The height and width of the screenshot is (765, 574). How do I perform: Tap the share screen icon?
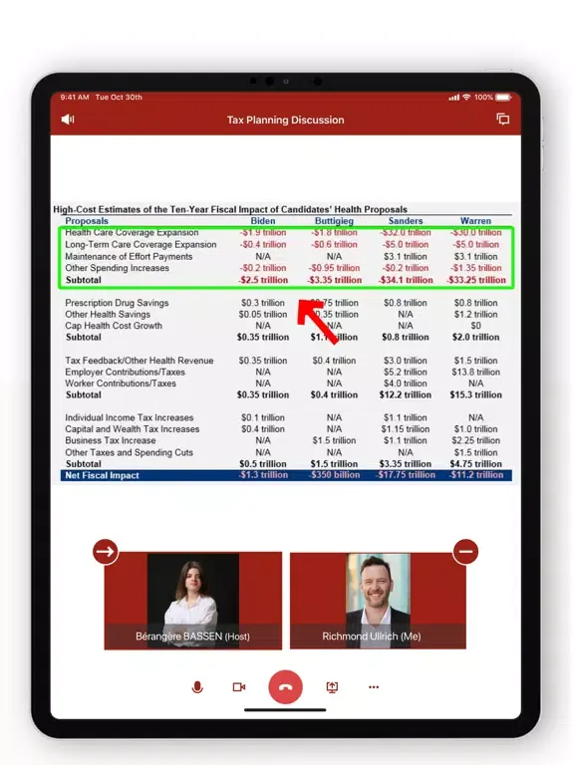(332, 687)
